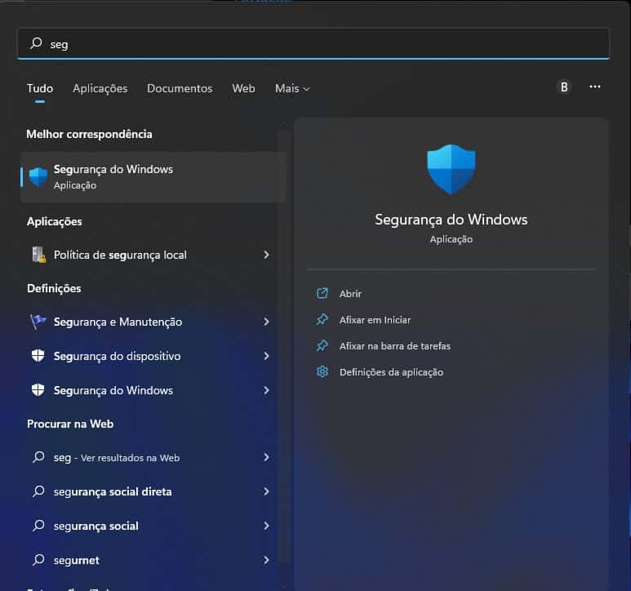
Task: Choose Afixar em Iniciar
Action: [375, 320]
